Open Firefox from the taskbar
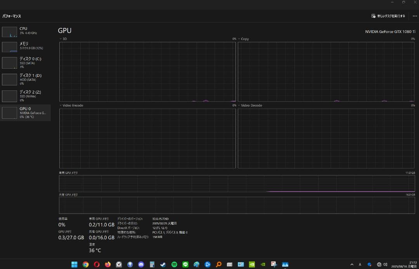This screenshot has height=269, width=419. pos(108,264)
